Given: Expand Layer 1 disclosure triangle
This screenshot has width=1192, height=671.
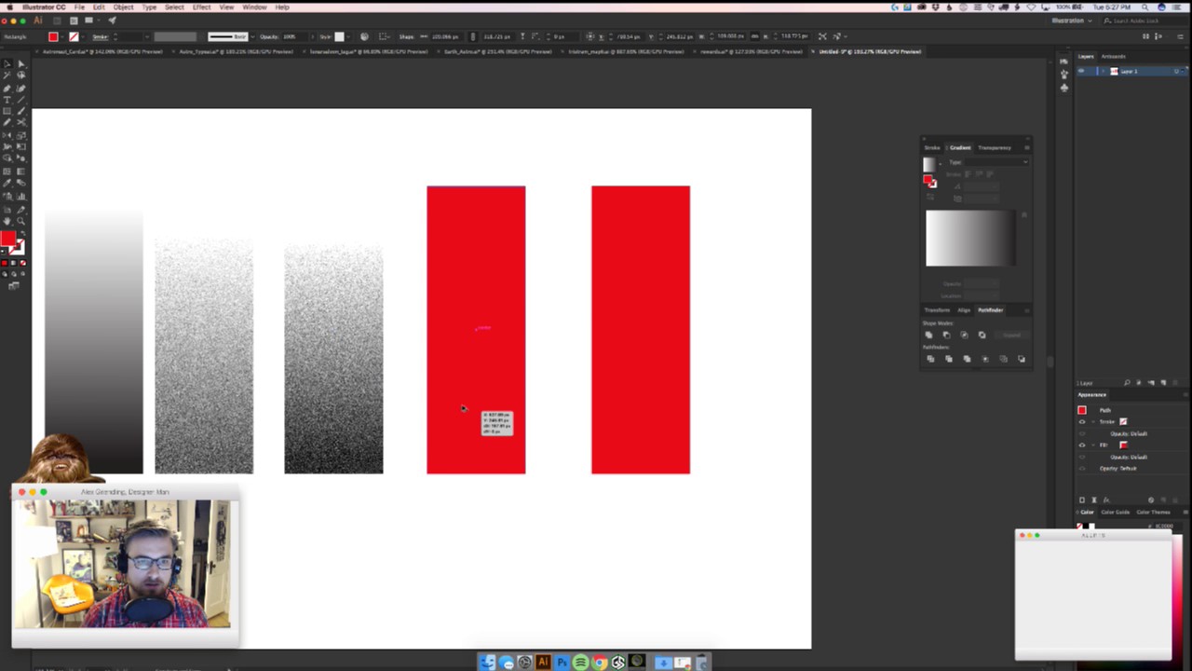Looking at the screenshot, I should point(1104,71).
